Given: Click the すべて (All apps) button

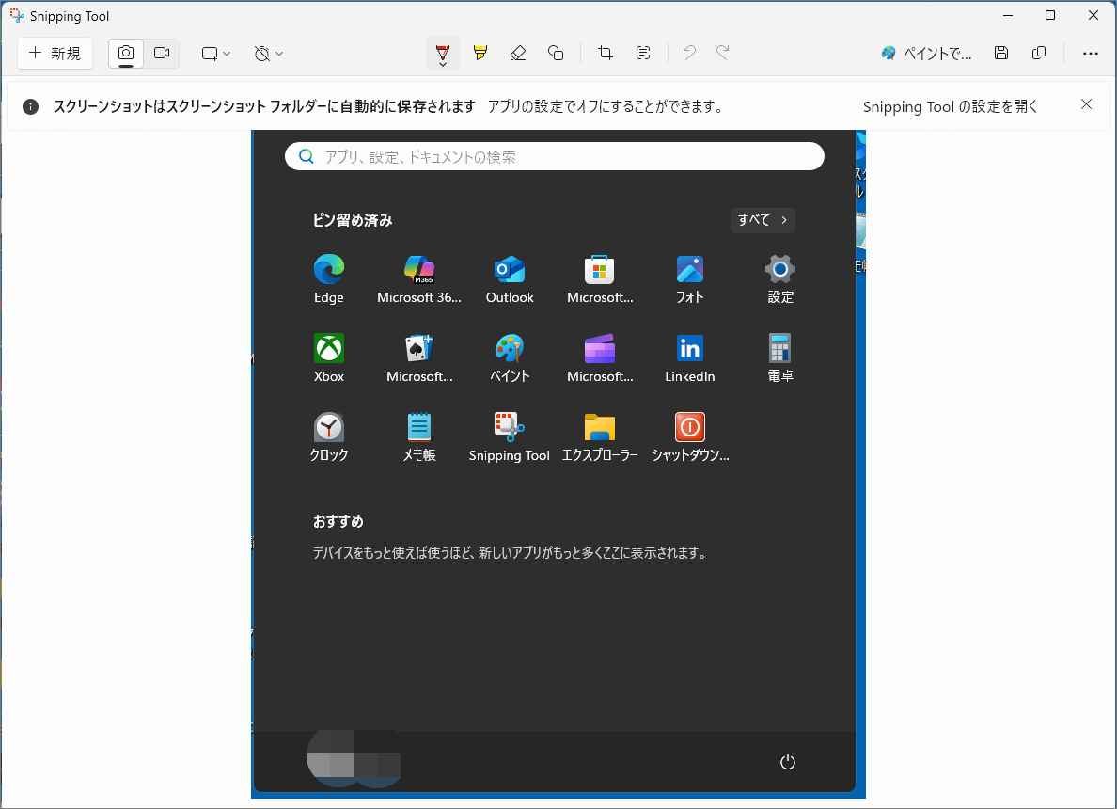Looking at the screenshot, I should (763, 220).
